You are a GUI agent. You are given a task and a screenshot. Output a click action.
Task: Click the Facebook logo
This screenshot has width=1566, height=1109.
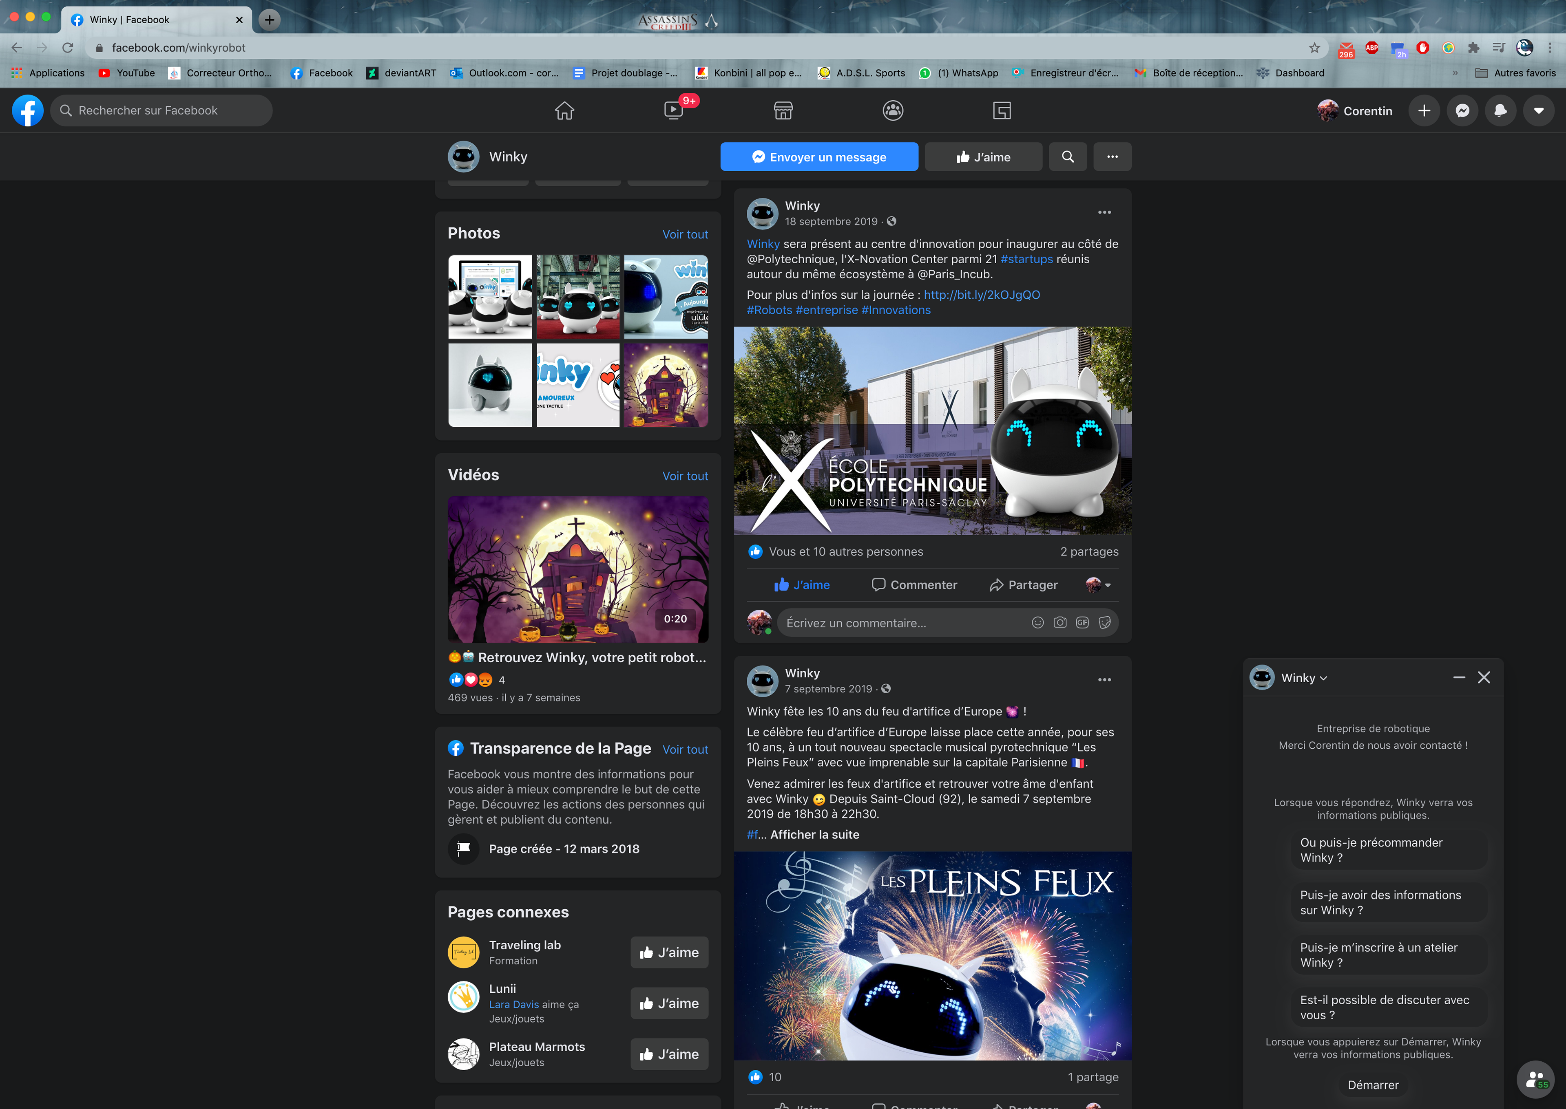pyautogui.click(x=28, y=110)
